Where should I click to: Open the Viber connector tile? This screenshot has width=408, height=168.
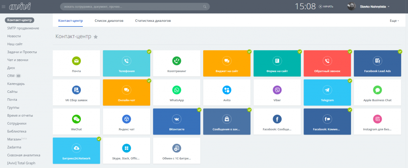click(277, 93)
